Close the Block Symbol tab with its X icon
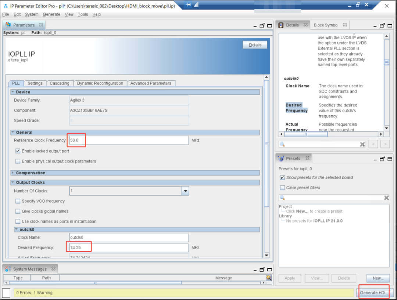Image resolution: width=397 pixels, height=300 pixels. click(x=344, y=25)
